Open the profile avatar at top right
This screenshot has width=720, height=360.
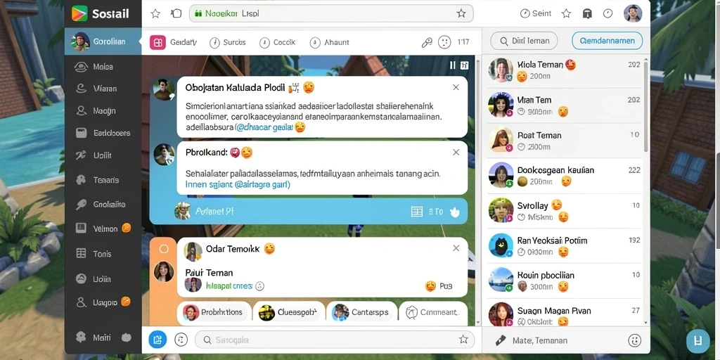click(x=633, y=14)
